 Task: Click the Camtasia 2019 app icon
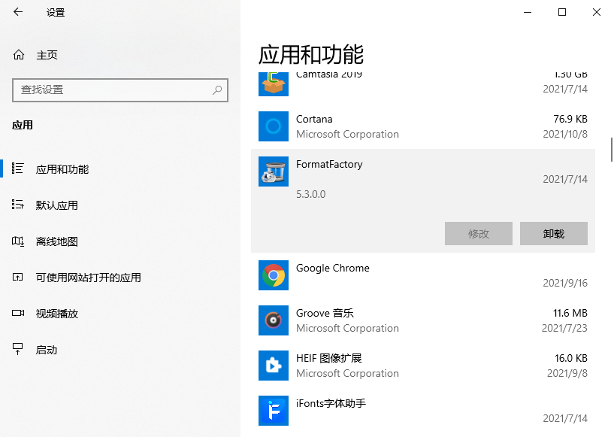tap(274, 81)
